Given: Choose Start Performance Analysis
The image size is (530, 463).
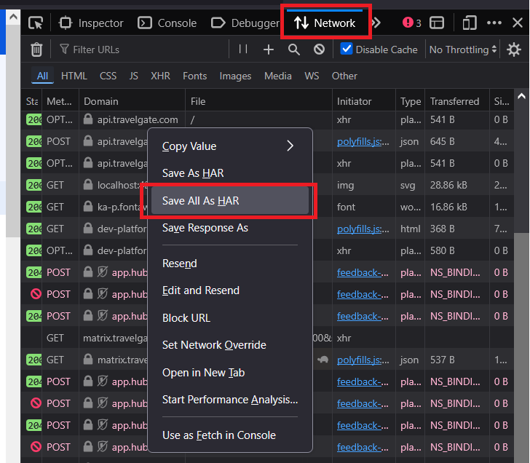Looking at the screenshot, I should [230, 400].
